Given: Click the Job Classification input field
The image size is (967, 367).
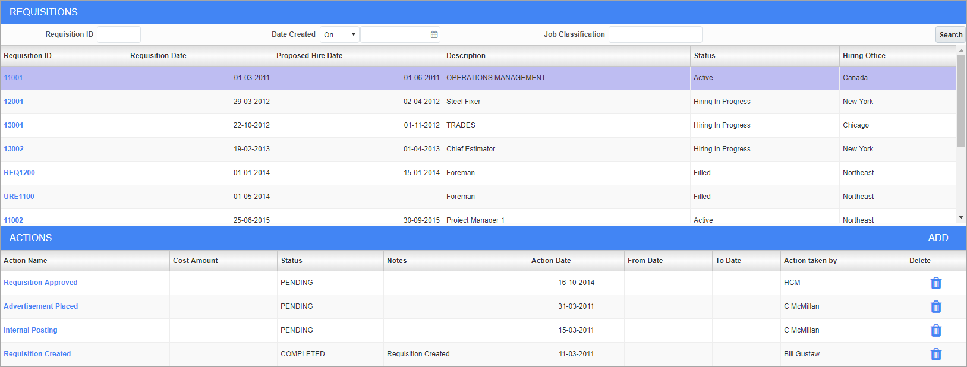Looking at the screenshot, I should tap(655, 34).
